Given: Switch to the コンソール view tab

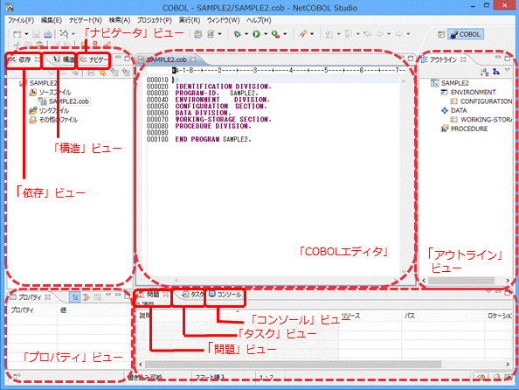Looking at the screenshot, I should click(x=225, y=294).
